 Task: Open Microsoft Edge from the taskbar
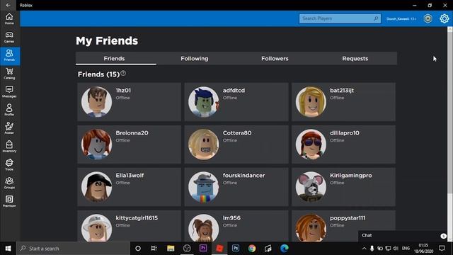(285, 249)
